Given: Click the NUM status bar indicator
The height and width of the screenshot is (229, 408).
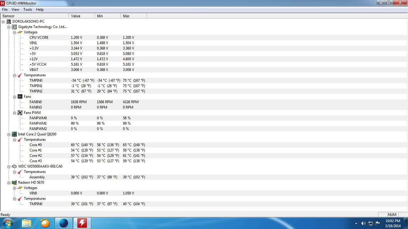Looking at the screenshot, I should [392, 215].
